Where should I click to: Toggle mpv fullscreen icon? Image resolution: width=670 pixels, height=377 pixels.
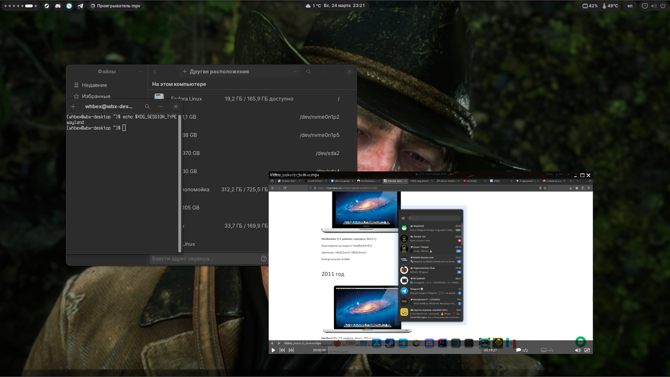pos(587,350)
